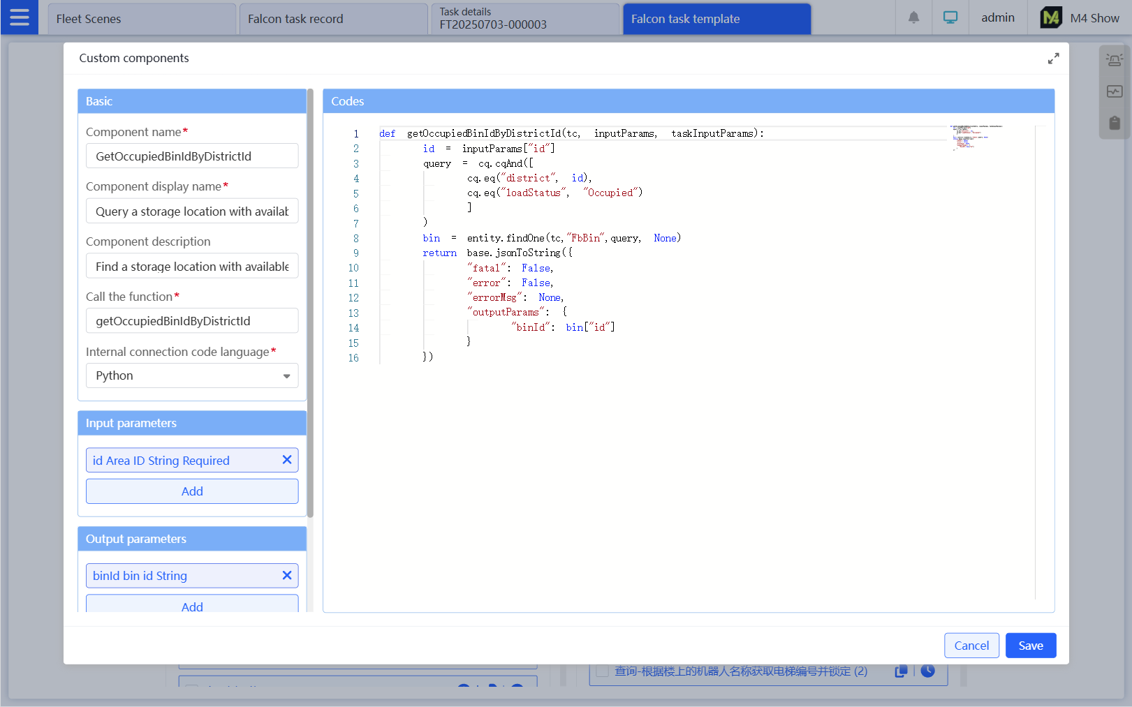Click the monitor display icon

pyautogui.click(x=950, y=18)
